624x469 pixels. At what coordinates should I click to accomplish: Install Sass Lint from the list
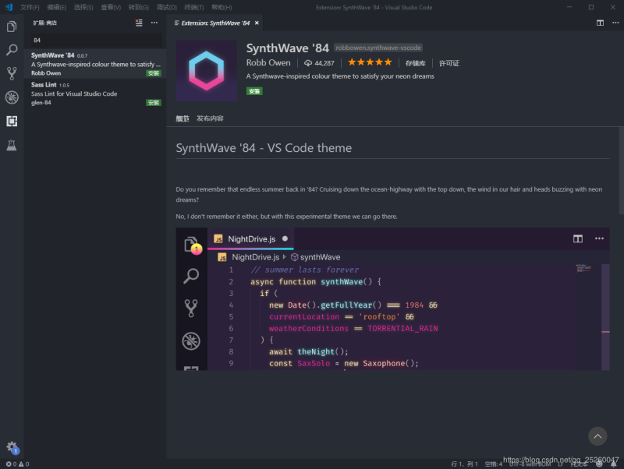153,103
